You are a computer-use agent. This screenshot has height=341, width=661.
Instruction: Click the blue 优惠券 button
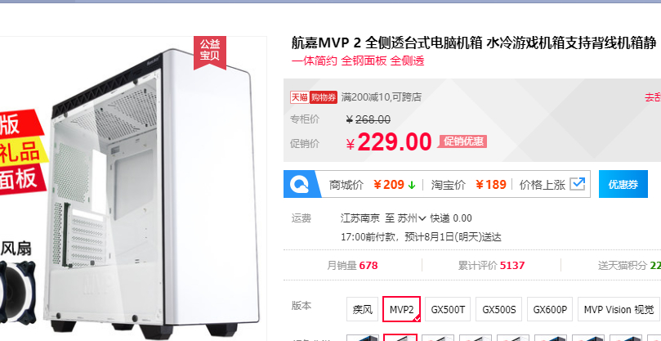pos(623,184)
